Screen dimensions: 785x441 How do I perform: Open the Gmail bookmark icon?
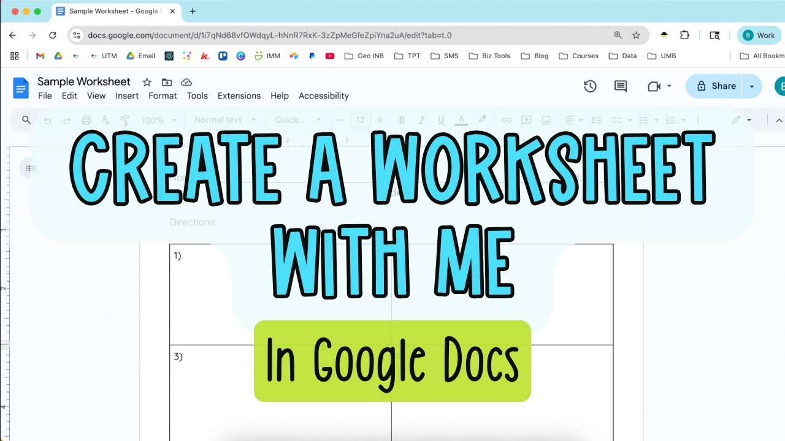point(40,56)
